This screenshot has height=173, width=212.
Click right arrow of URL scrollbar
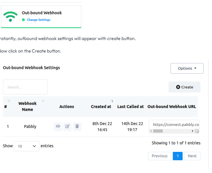(192, 131)
